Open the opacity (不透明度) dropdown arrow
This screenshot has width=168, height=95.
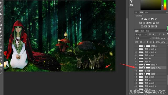point(167,38)
